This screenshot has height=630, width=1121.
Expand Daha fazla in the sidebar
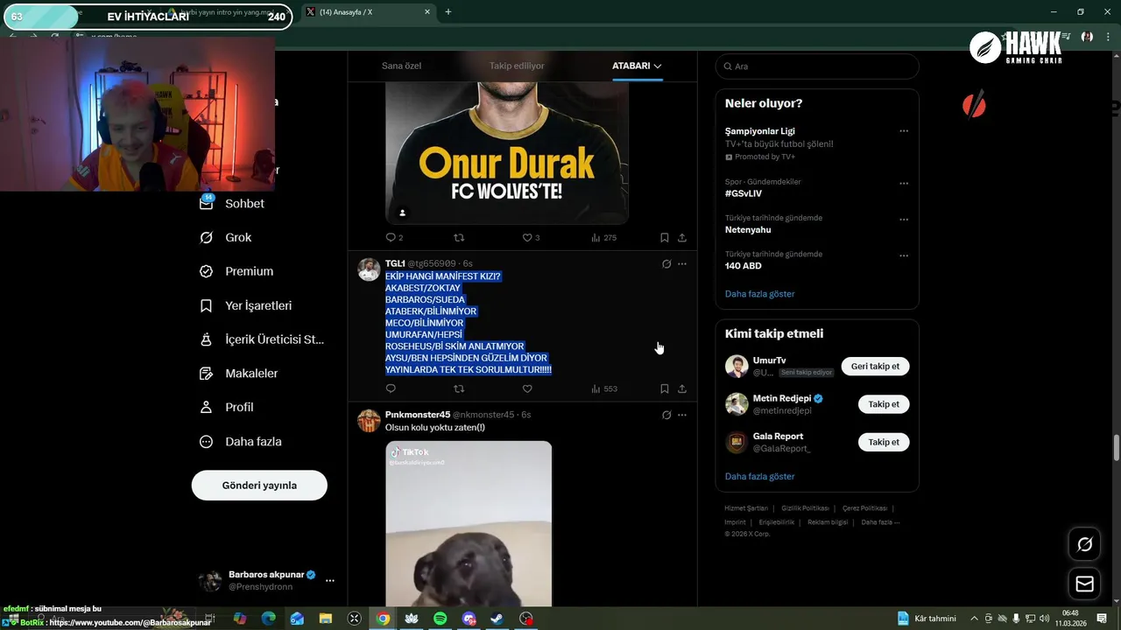point(241,441)
